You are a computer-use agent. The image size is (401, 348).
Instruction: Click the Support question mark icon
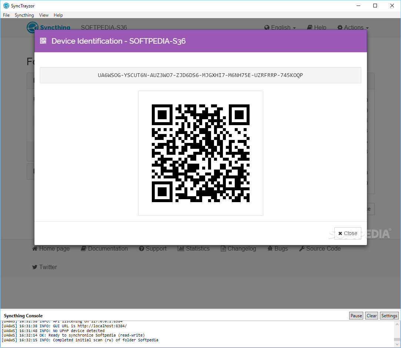142,248
